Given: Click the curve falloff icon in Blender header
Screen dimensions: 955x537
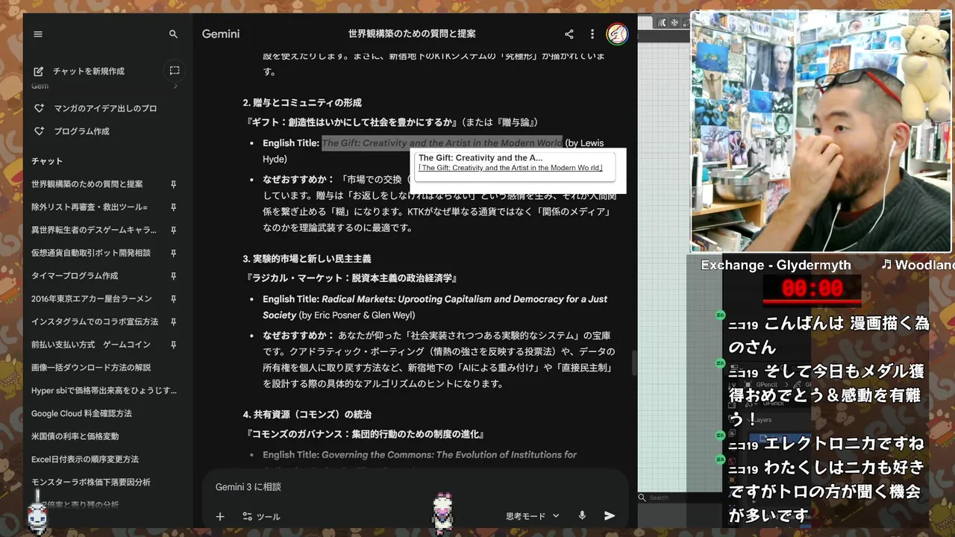Looking at the screenshot, I should (663, 22).
